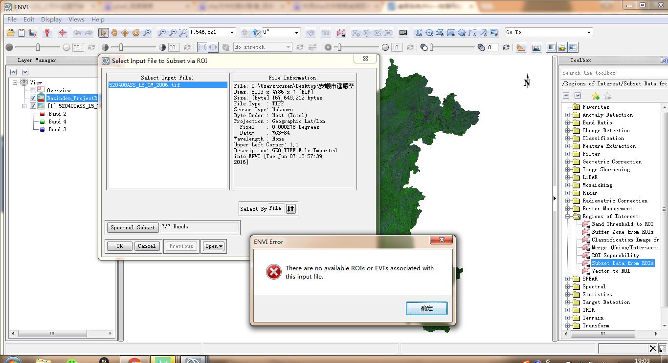Open the Display menu

[x=51, y=20]
